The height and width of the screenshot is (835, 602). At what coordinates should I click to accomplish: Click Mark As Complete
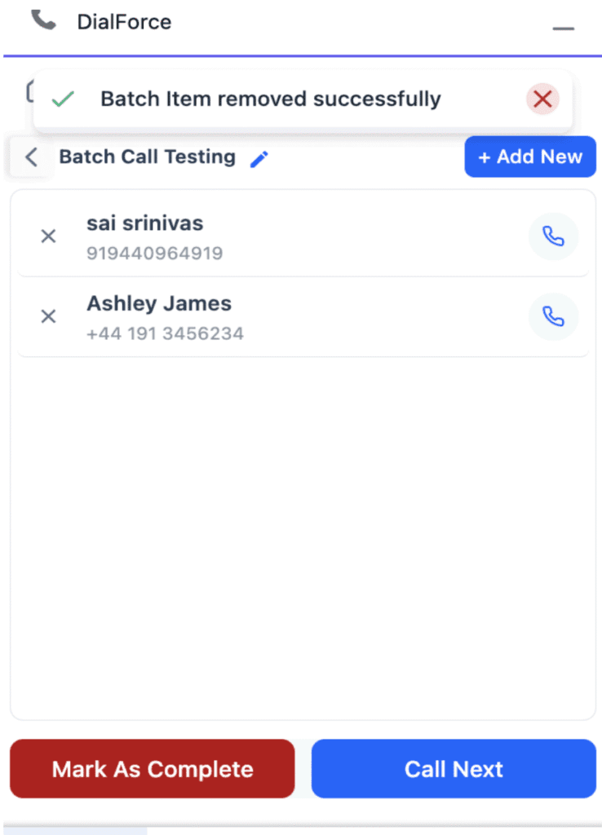[153, 769]
